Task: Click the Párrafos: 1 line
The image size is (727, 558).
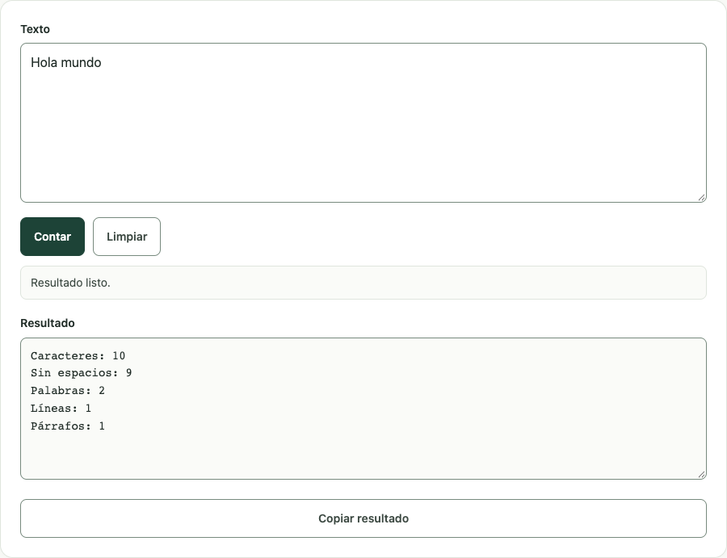Action: tap(68, 426)
